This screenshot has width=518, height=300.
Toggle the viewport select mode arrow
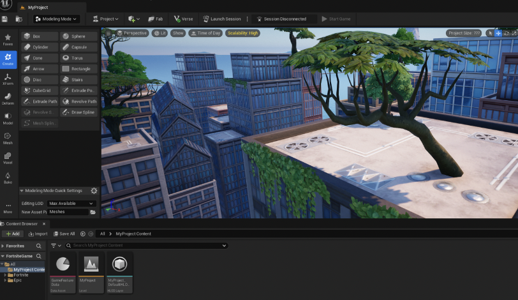pos(490,33)
